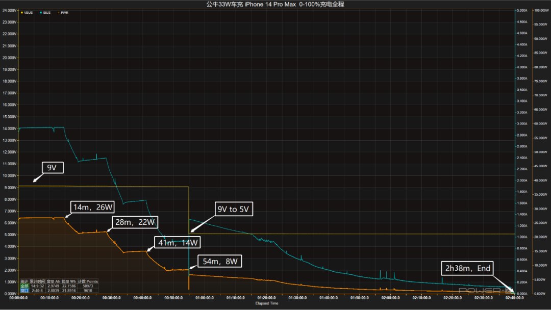Click the '54m, 8W' callout
This screenshot has height=310, width=551.
219,262
